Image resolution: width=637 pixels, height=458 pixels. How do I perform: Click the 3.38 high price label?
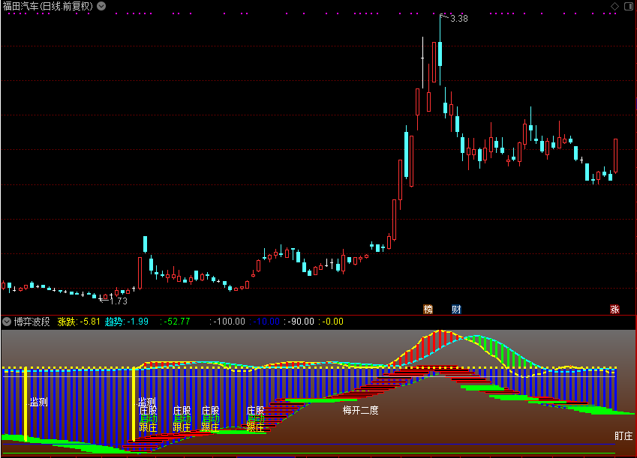[459, 18]
